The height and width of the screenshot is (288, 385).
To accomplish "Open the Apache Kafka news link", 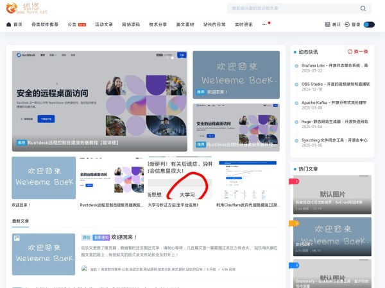I will coord(334,102).
